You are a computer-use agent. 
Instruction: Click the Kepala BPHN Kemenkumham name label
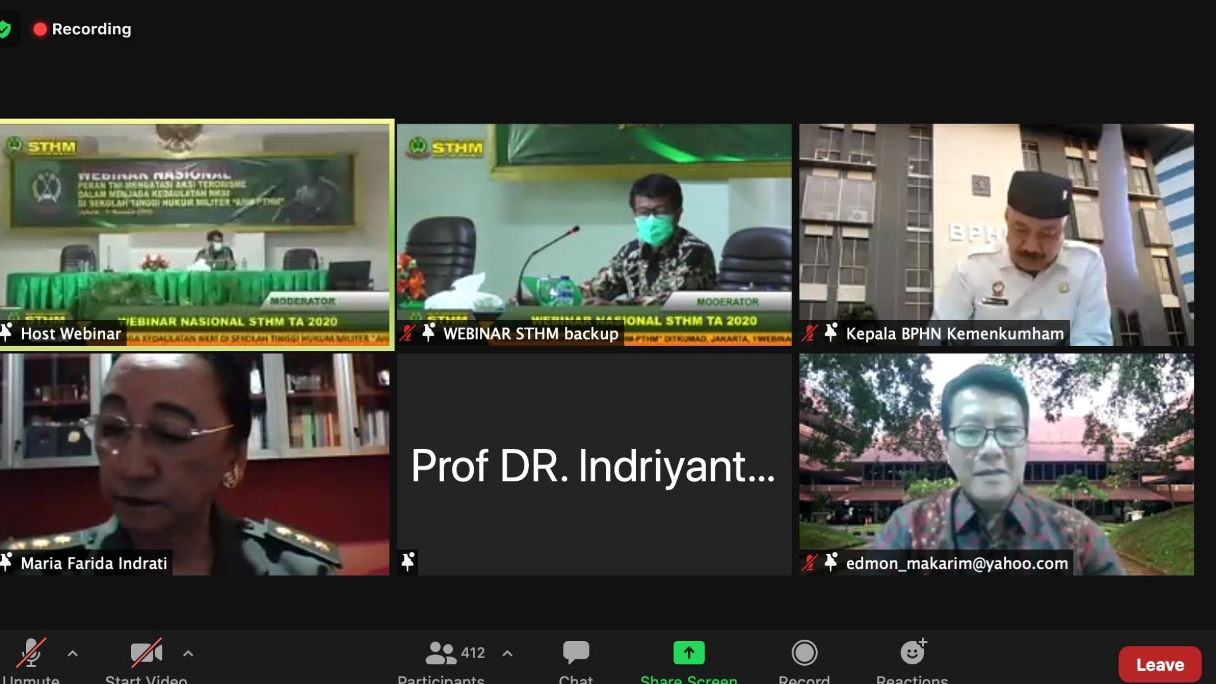[954, 334]
